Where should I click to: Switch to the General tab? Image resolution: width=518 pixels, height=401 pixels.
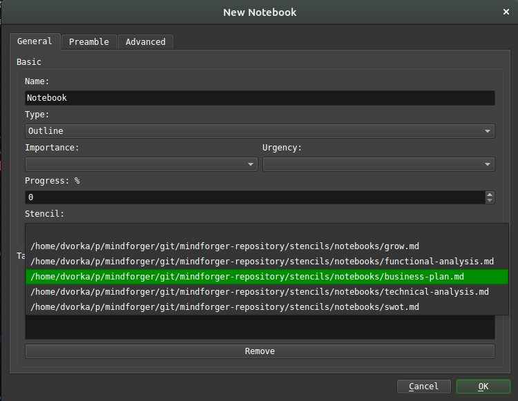[x=35, y=41]
